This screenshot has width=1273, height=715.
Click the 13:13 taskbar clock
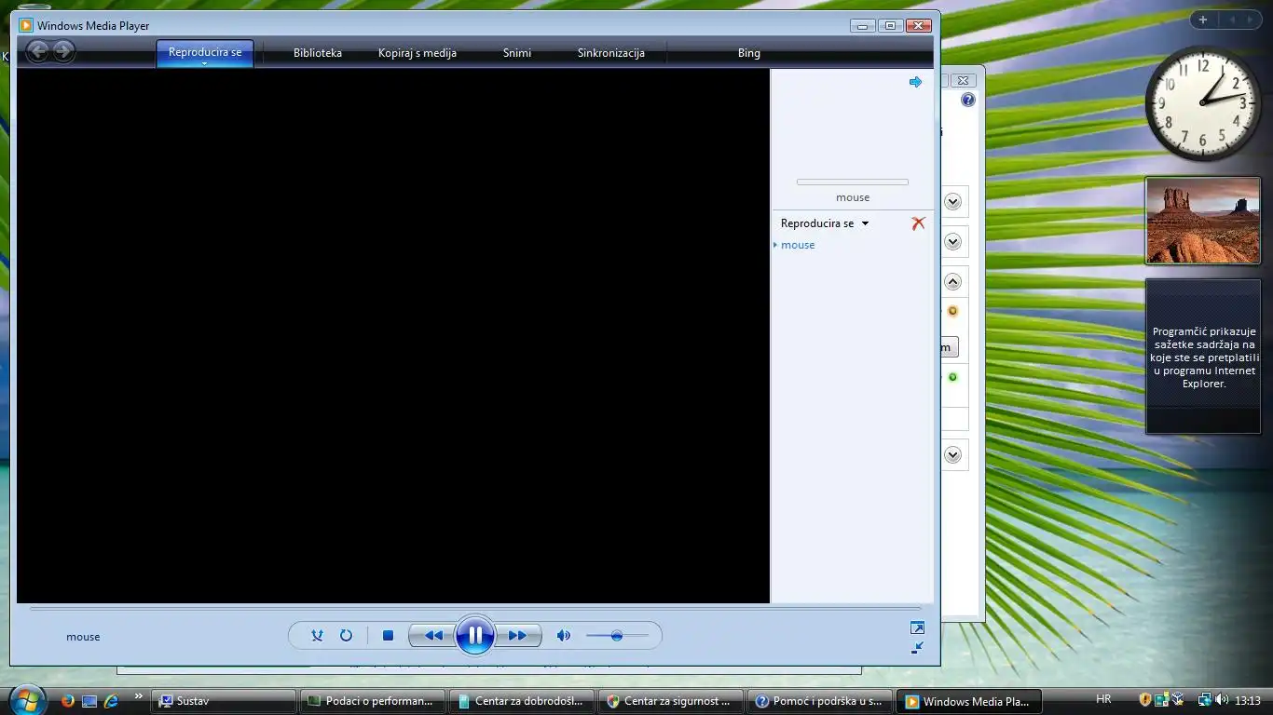[x=1248, y=700]
